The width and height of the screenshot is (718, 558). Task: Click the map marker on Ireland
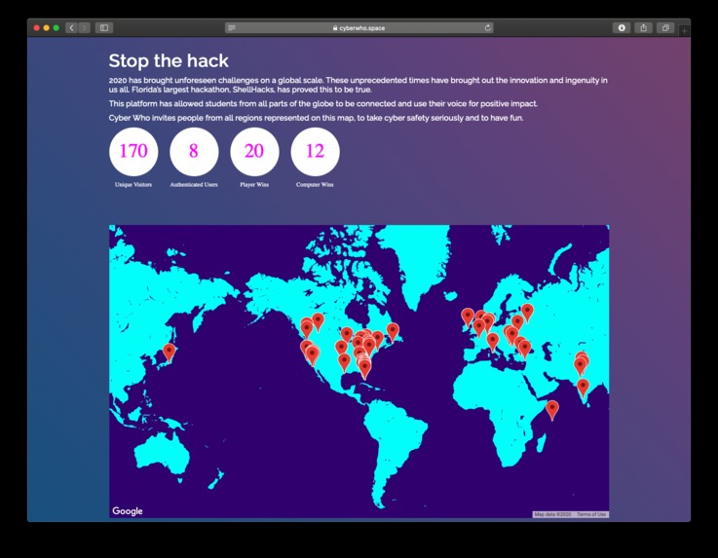(x=467, y=318)
